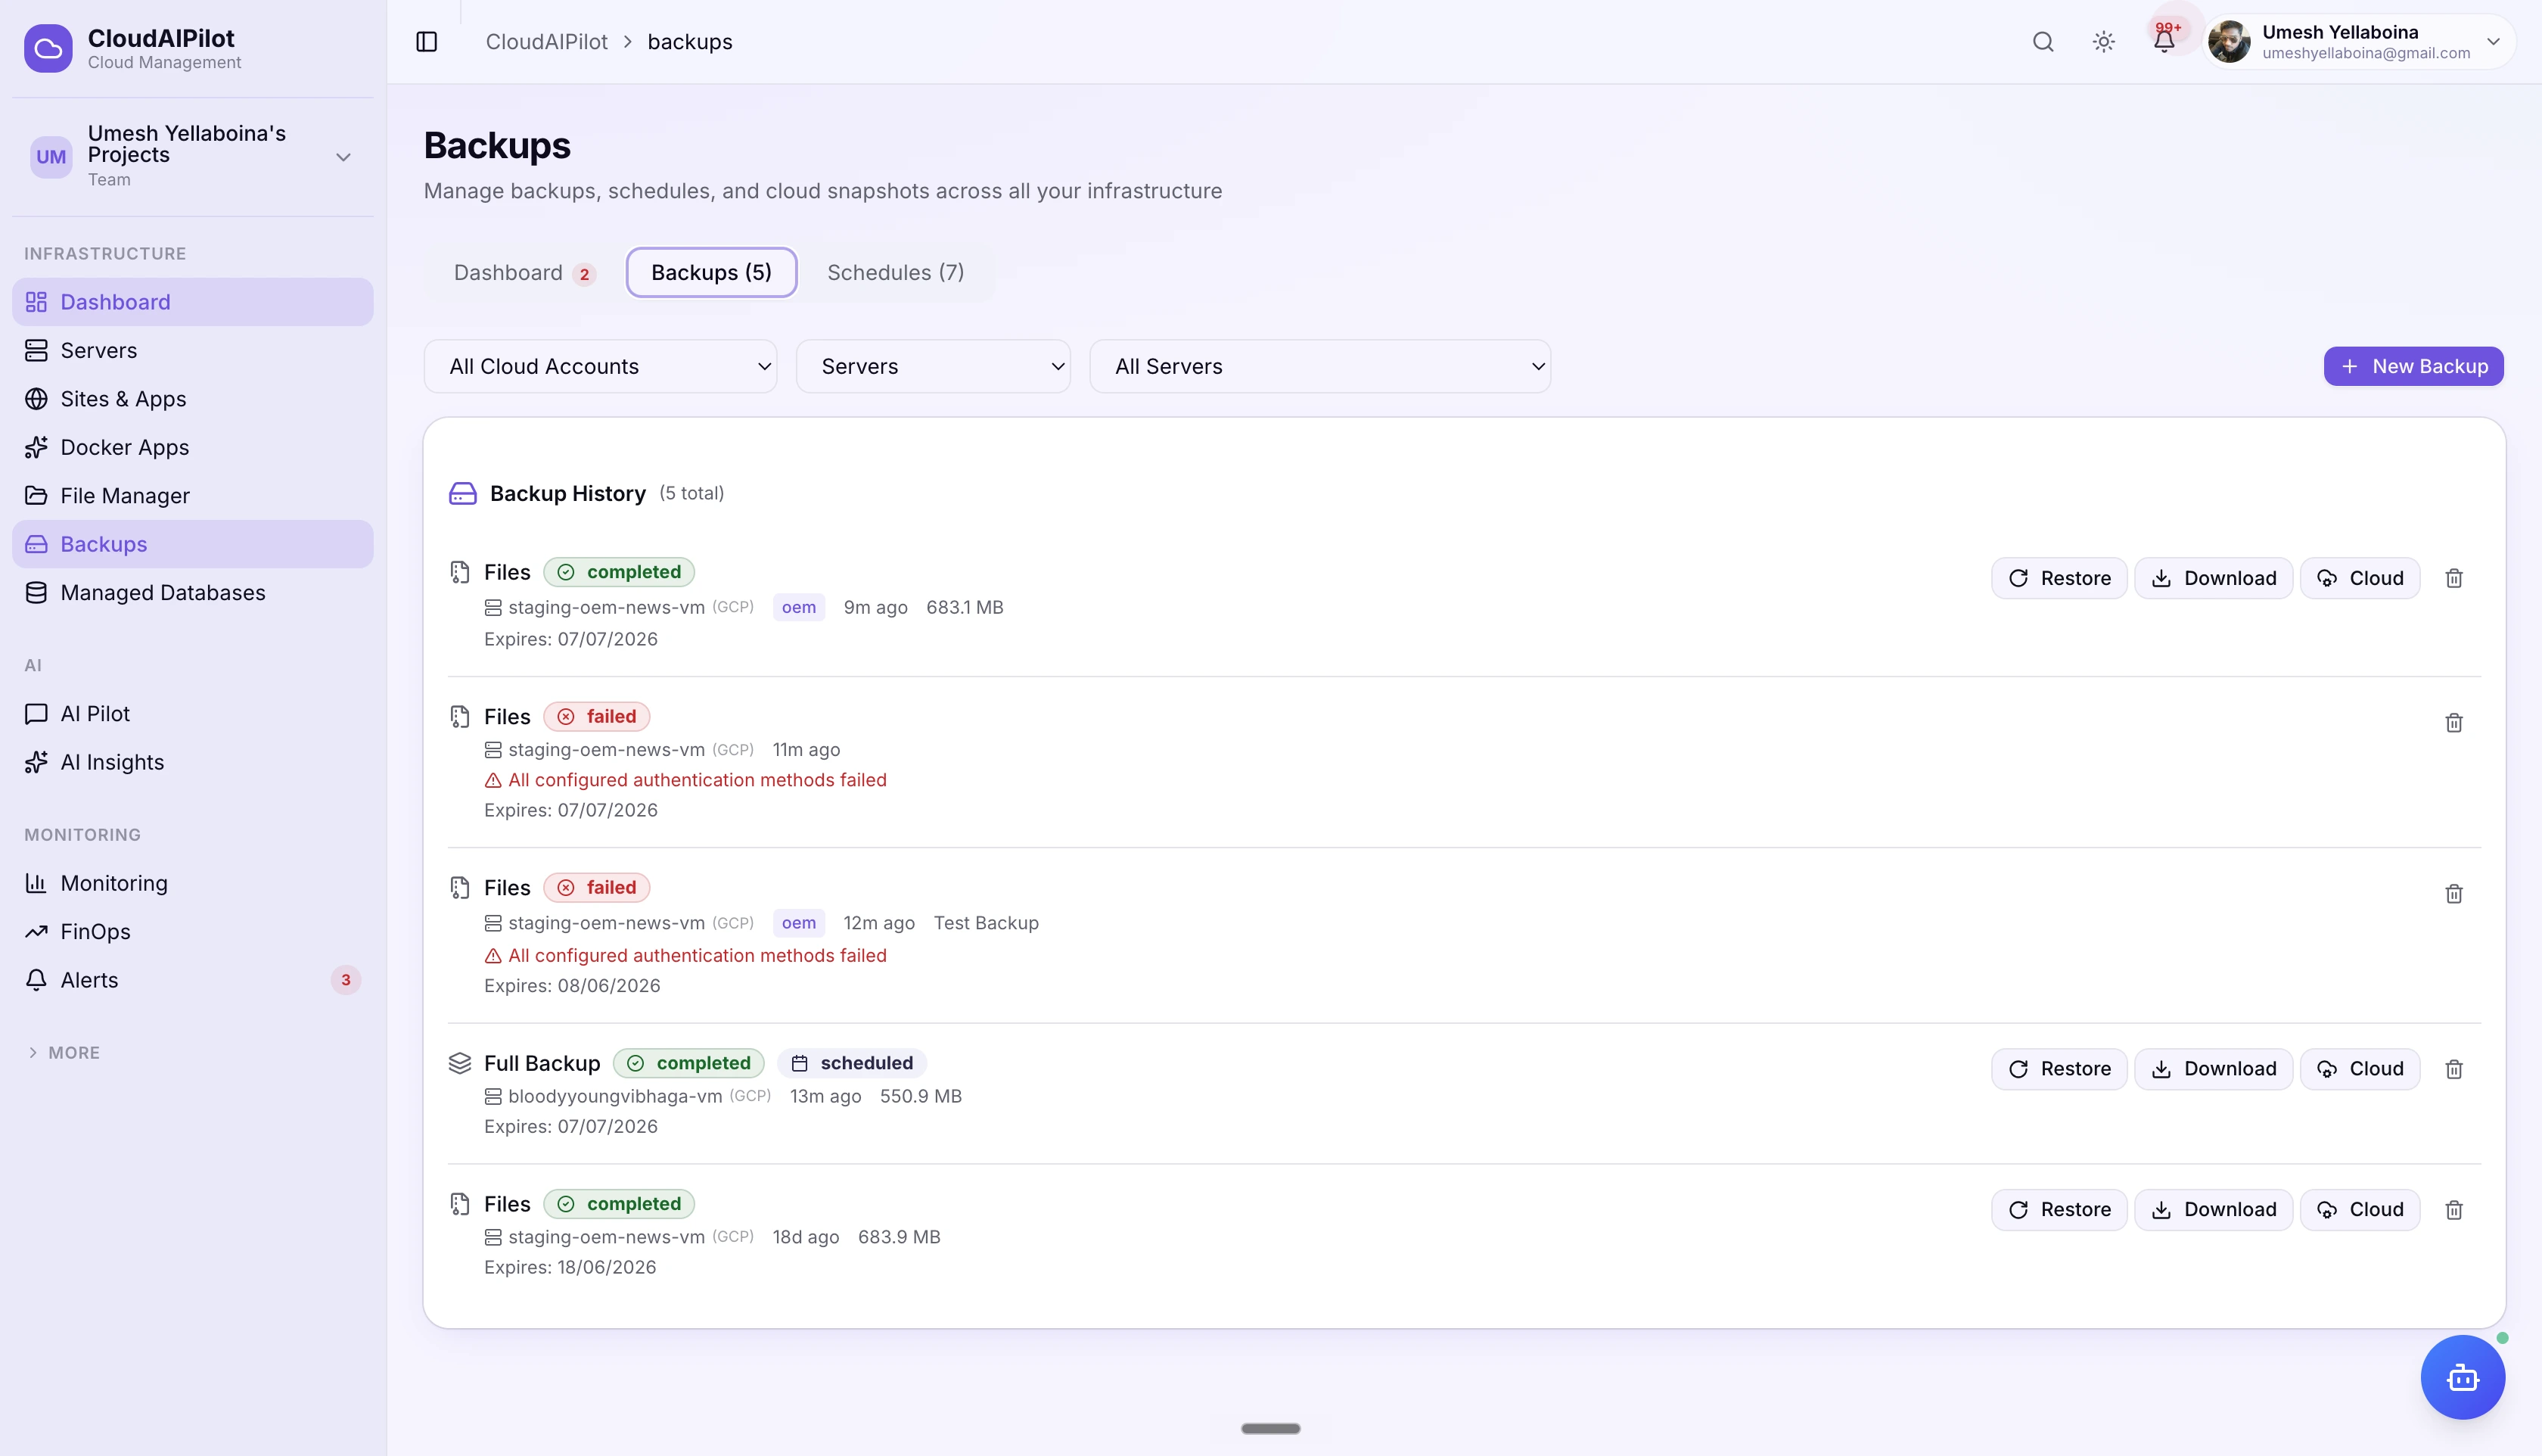Open Managed Databases
2542x1456 pixels.
(x=193, y=593)
